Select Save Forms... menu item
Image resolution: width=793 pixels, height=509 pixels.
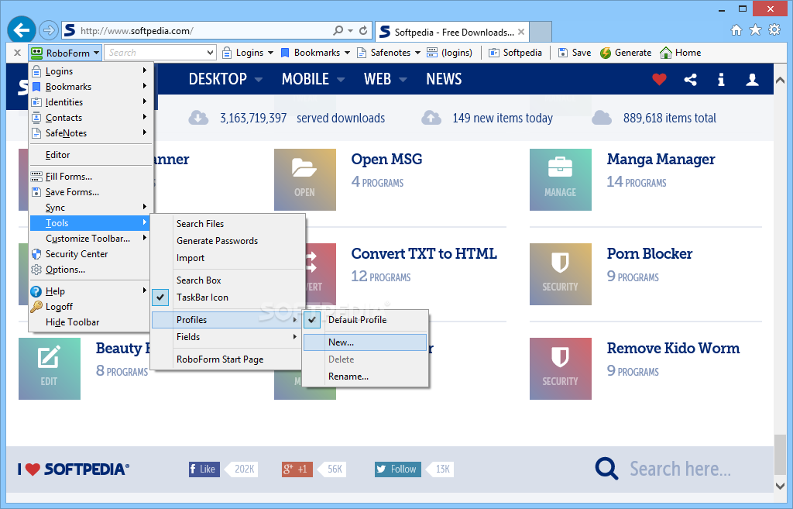click(90, 192)
